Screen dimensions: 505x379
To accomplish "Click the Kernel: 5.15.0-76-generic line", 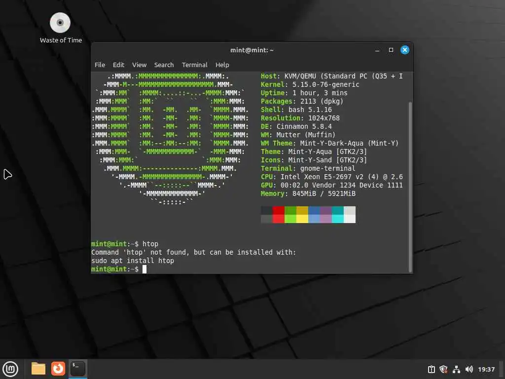I will pos(310,84).
